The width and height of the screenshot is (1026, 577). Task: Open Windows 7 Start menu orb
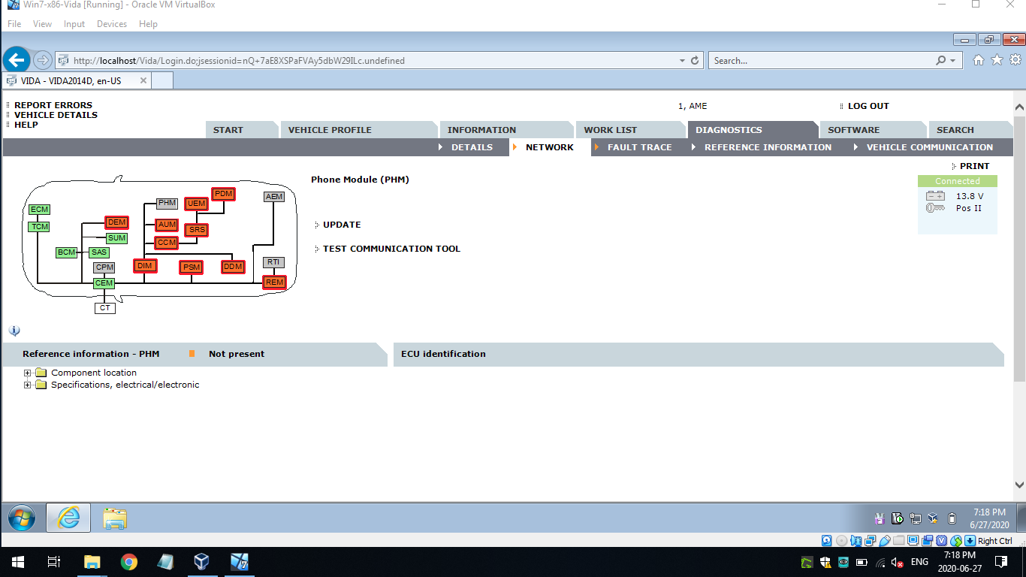click(22, 518)
